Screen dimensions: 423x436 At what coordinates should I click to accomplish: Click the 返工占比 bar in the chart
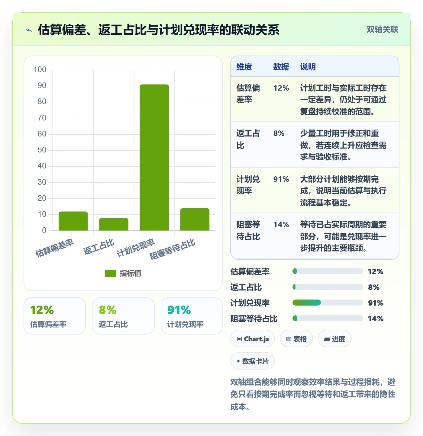pyautogui.click(x=114, y=224)
